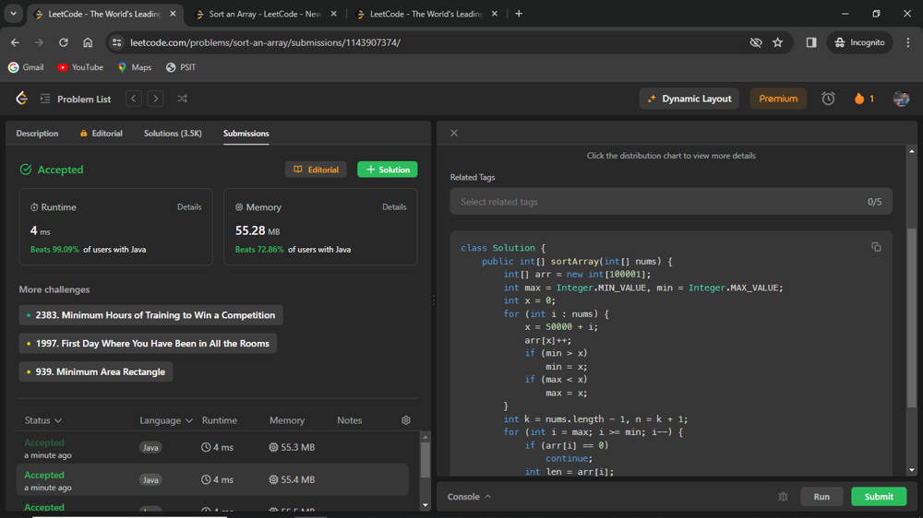This screenshot has height=518, width=923.
Task: Open Runtime Details link
Action: click(189, 207)
